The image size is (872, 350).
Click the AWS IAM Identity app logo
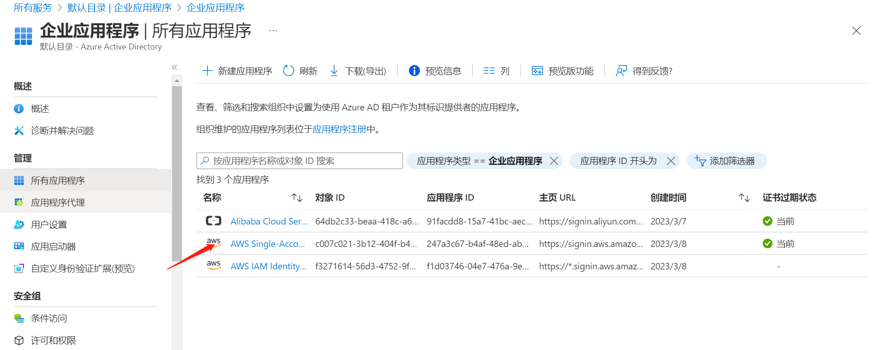click(x=213, y=265)
